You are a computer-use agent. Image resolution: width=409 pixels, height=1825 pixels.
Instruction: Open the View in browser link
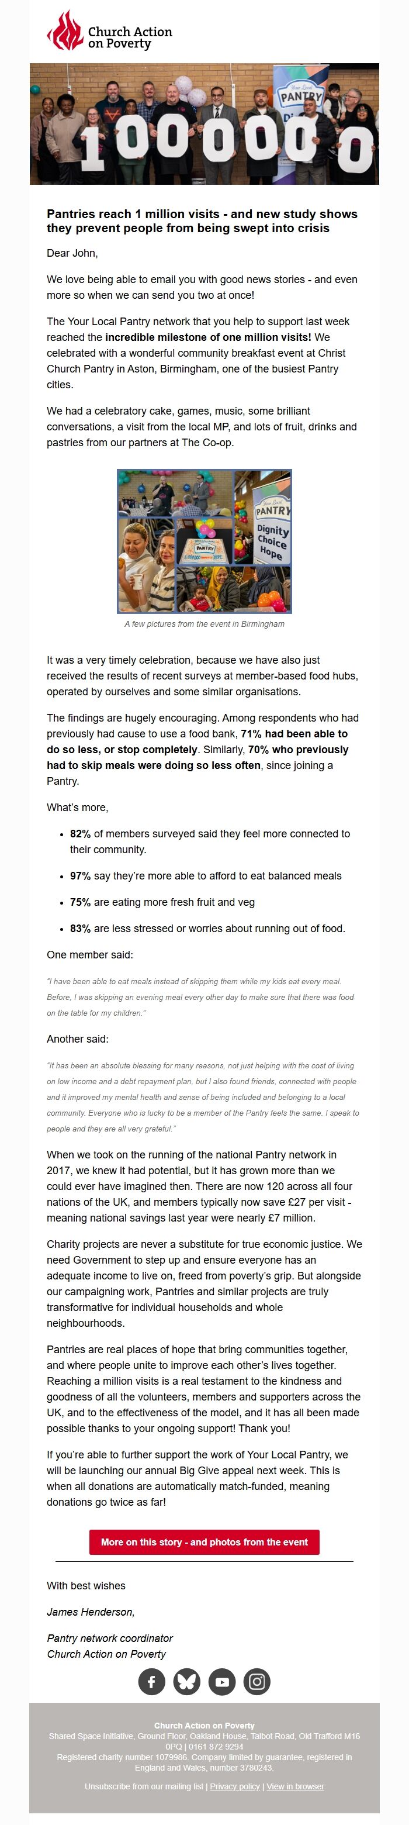(295, 1786)
